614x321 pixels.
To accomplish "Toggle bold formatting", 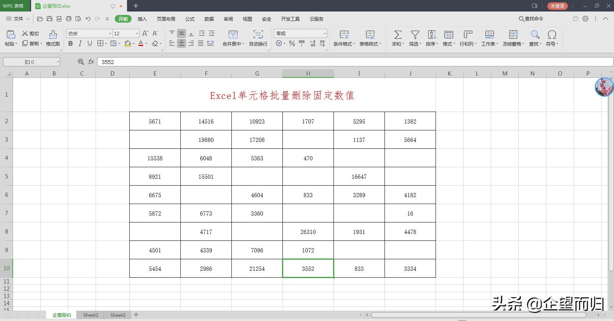I will 71,44.
